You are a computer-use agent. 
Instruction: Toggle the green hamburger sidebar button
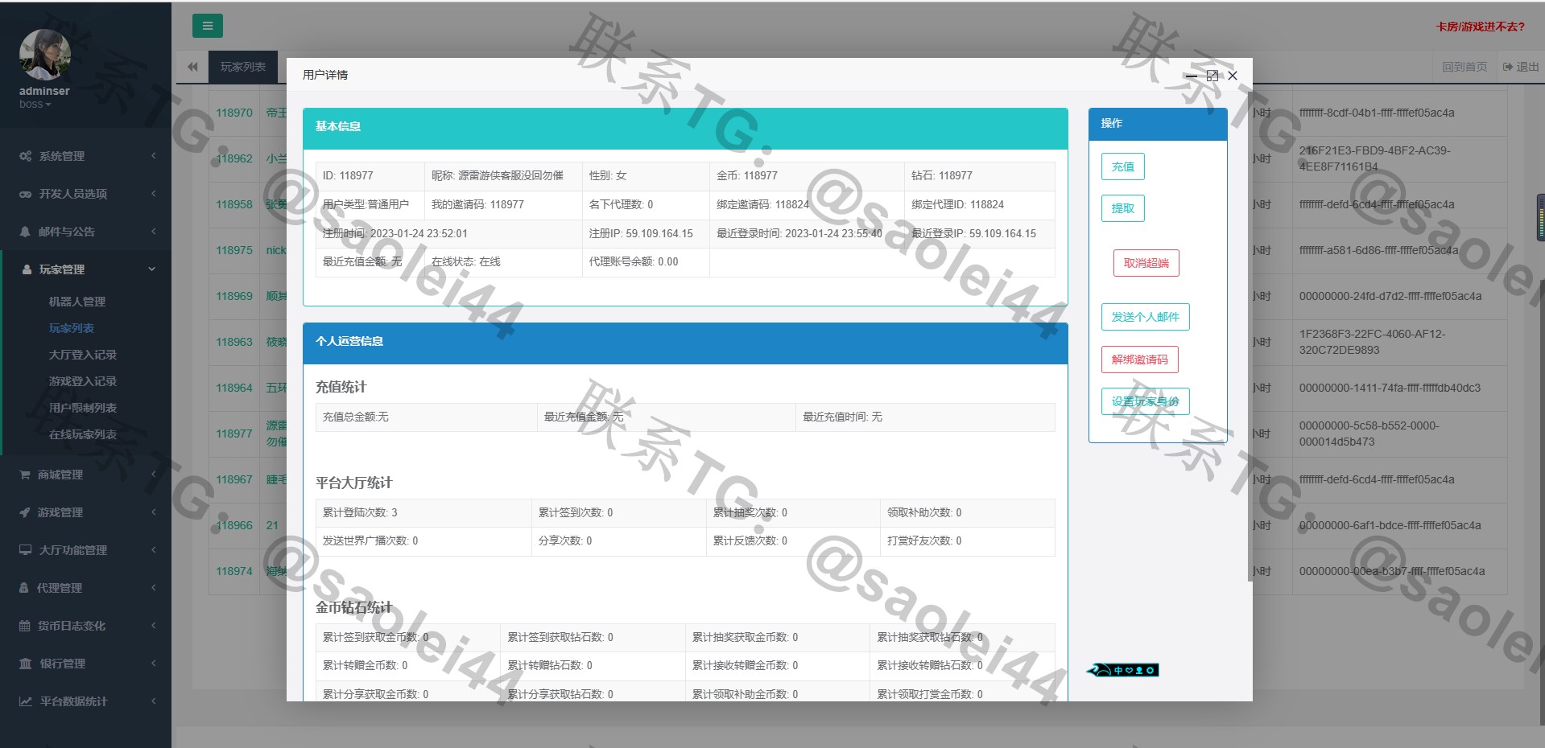point(207,26)
